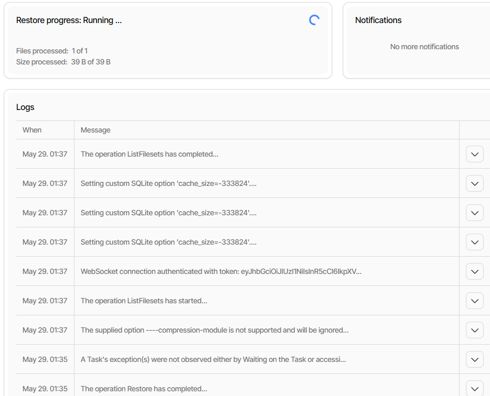Viewport: 490px width, 396px height.
Task: Click the 'Restore progress: Running ...' heading
Action: 69,20
